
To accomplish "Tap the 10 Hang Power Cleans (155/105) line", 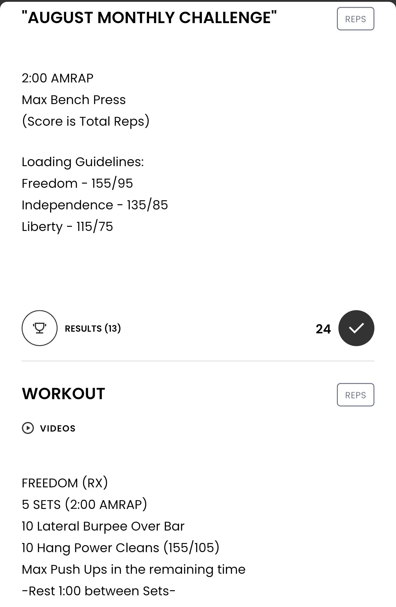I will click(121, 548).
